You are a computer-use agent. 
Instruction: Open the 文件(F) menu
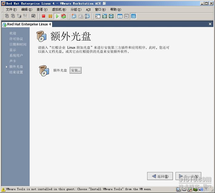click(x=11, y=10)
